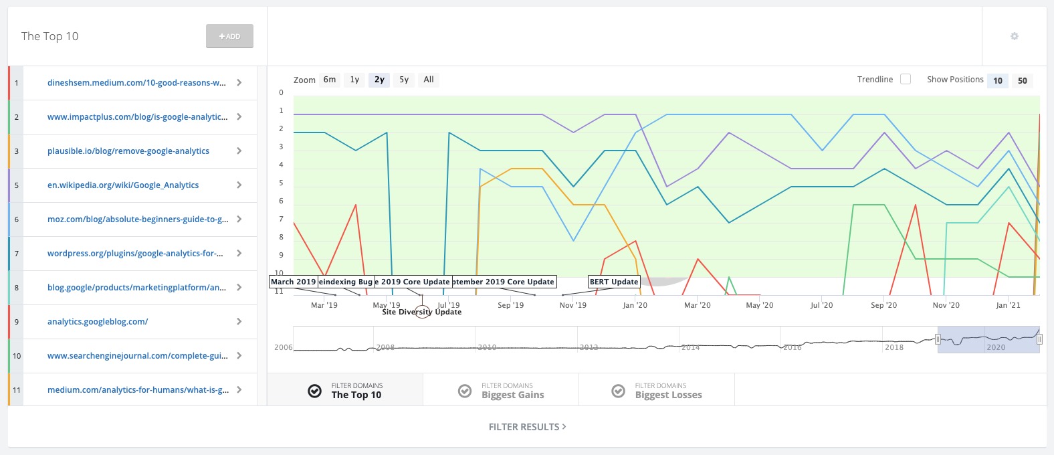Screen dimensions: 1054x455
Task: Open analytics.googleblog.com link
Action: pyautogui.click(x=98, y=322)
